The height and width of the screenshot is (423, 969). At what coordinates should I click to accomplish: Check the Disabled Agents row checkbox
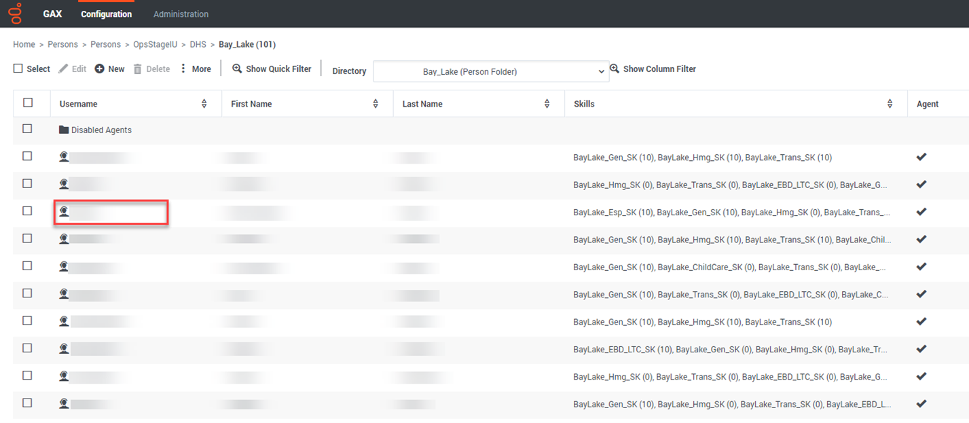[27, 129]
